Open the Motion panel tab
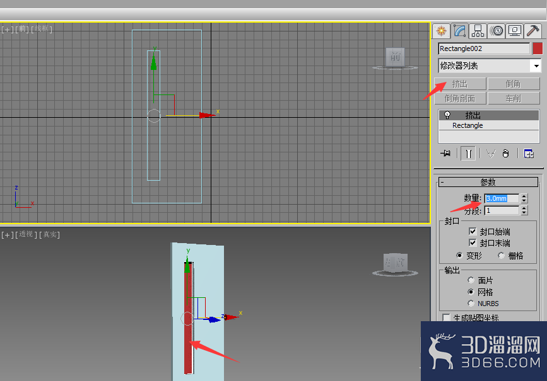Screen dimensions: 547x381 click(496, 31)
